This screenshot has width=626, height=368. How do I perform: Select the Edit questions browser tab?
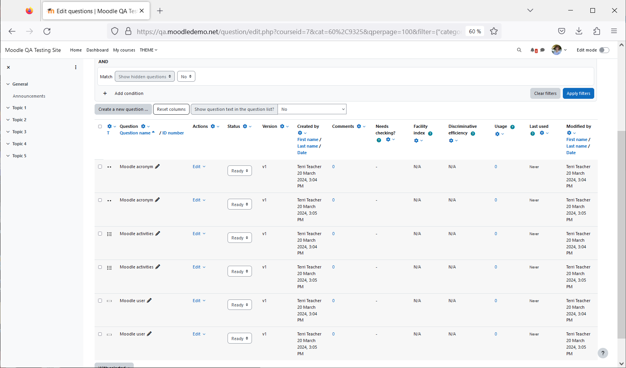(x=96, y=11)
